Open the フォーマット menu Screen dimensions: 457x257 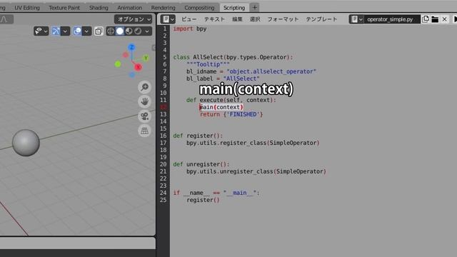[x=283, y=19]
